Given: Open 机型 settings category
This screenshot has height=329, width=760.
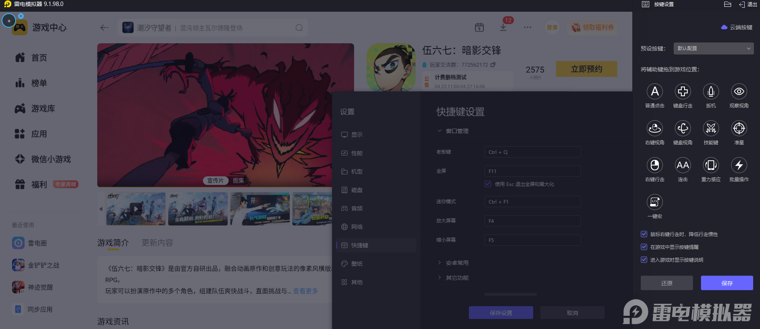Looking at the screenshot, I should (x=376, y=172).
